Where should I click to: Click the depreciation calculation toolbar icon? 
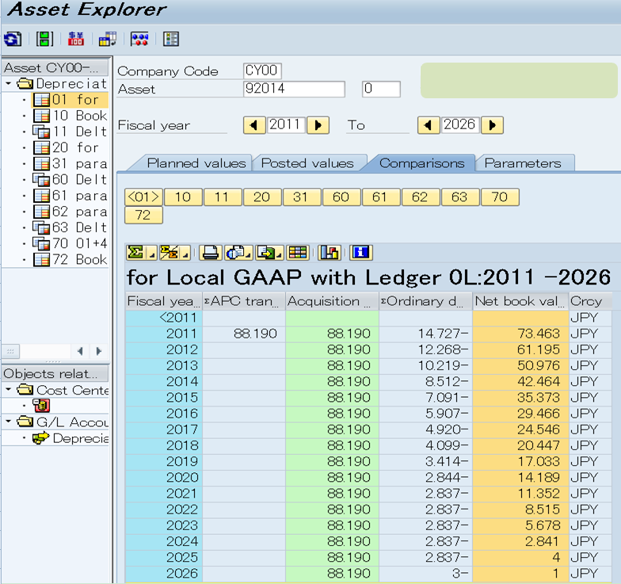108,40
